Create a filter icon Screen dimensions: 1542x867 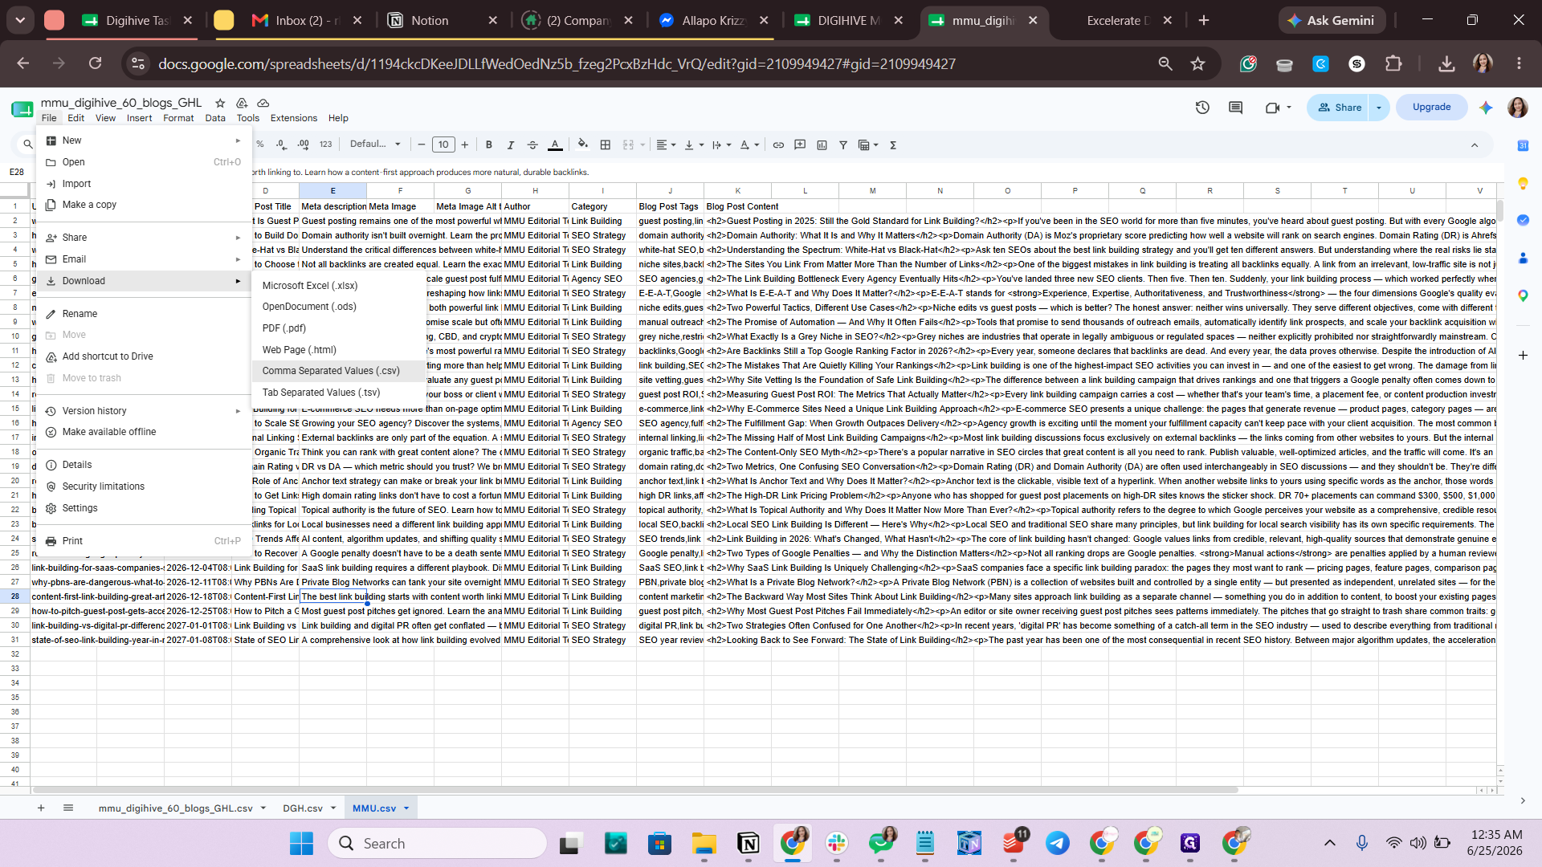843,144
